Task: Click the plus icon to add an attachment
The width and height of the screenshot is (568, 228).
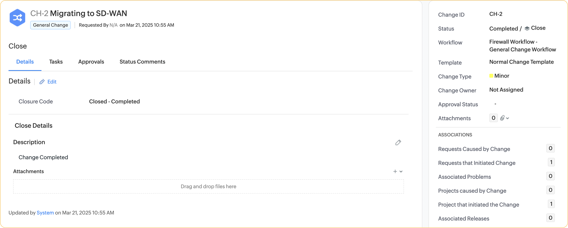Action: [394, 171]
